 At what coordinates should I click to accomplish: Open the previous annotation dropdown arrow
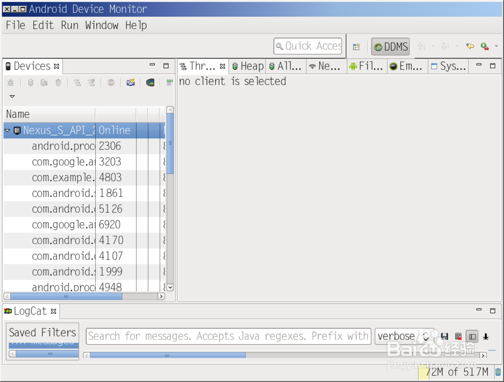tap(457, 46)
